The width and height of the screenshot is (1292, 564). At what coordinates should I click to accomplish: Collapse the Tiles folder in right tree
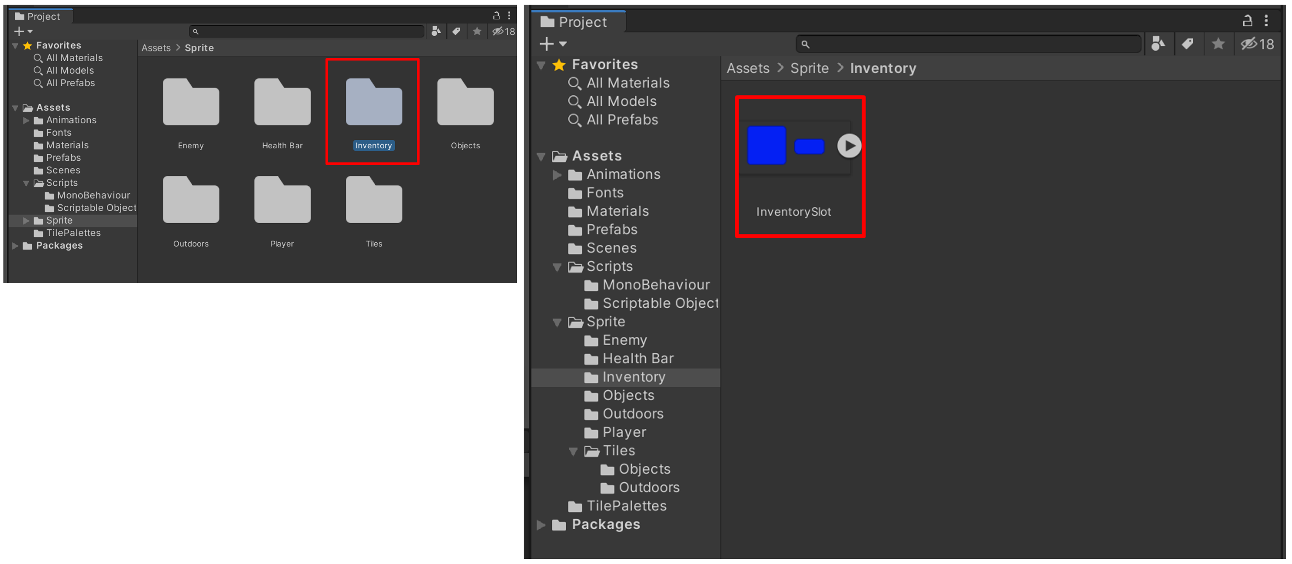pos(573,451)
